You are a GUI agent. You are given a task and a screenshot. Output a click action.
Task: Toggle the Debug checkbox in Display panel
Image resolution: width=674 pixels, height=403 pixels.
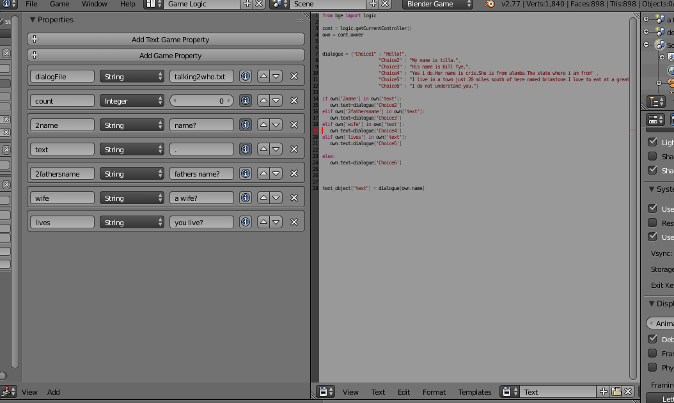(652, 339)
